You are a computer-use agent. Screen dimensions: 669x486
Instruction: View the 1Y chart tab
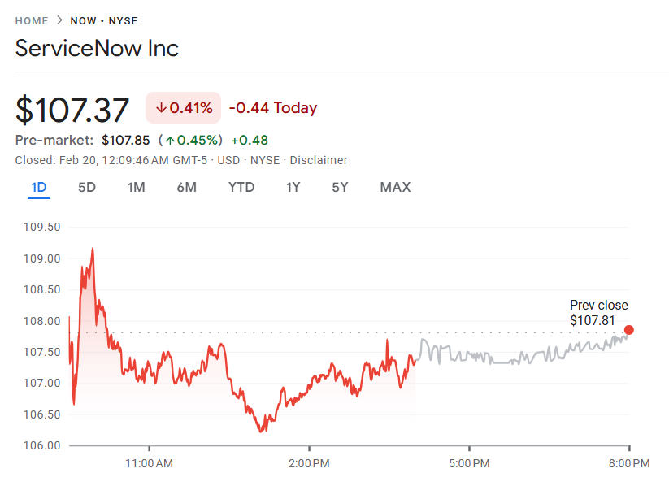293,188
